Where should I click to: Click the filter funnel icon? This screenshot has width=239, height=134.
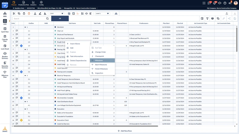tap(207, 18)
